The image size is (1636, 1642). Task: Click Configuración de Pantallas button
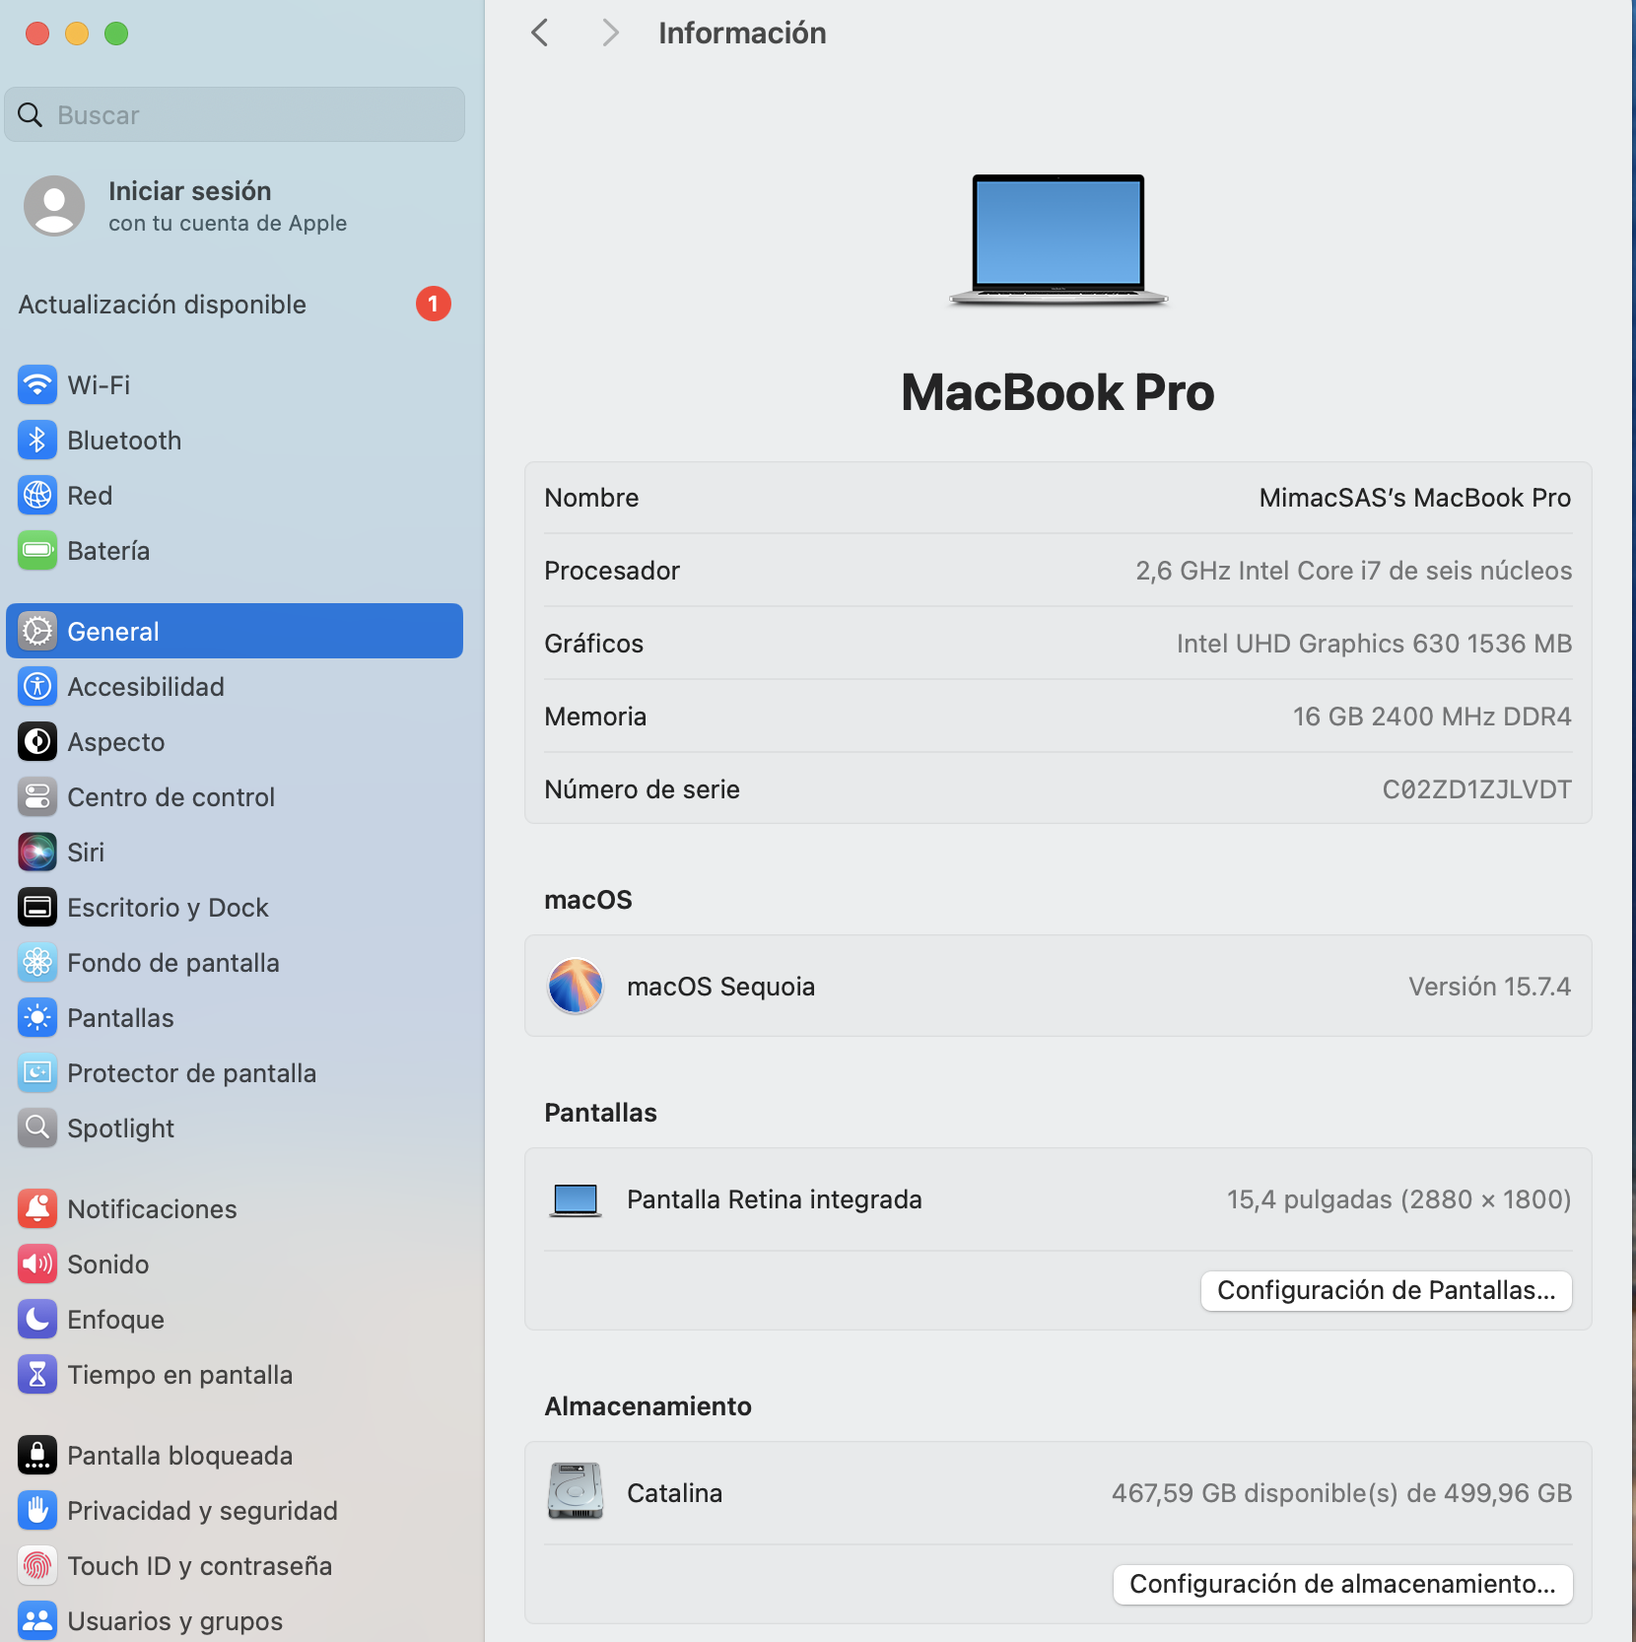pyautogui.click(x=1386, y=1291)
